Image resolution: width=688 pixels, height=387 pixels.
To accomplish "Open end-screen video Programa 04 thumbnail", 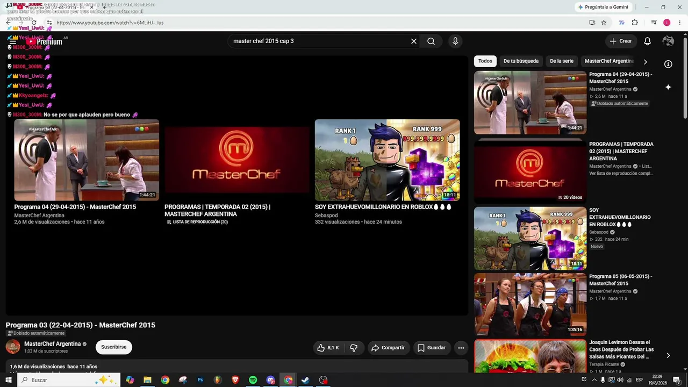I will click(x=87, y=160).
